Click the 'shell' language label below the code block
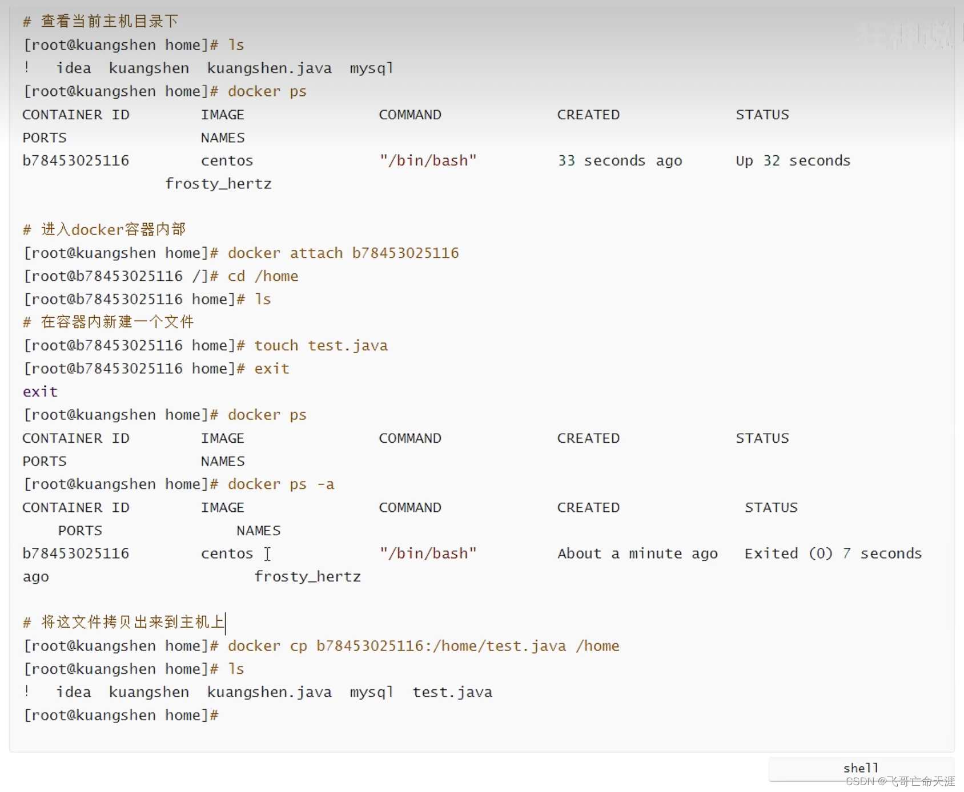 click(861, 768)
